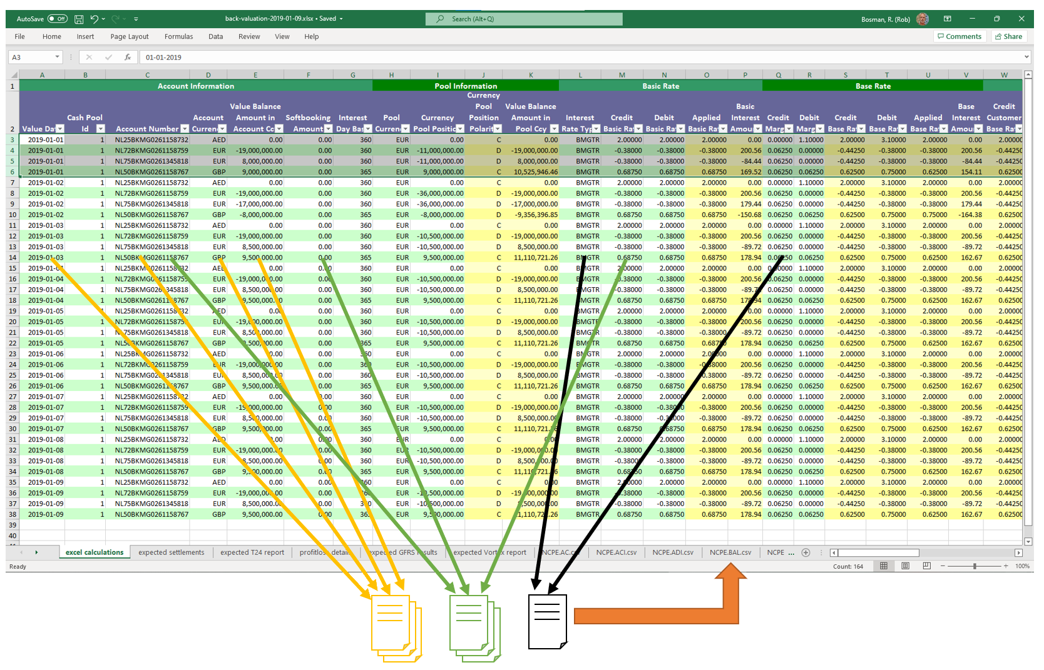1044x670 pixels.
Task: Click the Enter checkmark icon
Action: tap(108, 57)
